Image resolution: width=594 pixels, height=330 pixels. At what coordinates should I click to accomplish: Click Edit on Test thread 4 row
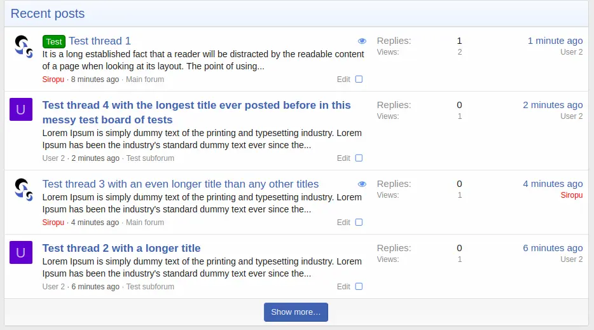[343, 158]
